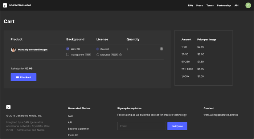Click the Quantity column header

[133, 39]
